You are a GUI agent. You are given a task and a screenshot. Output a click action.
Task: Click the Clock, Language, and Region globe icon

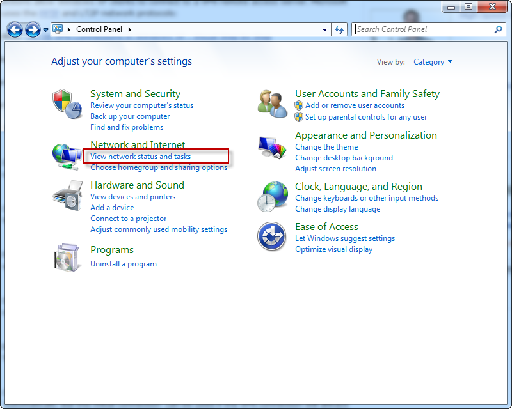273,197
